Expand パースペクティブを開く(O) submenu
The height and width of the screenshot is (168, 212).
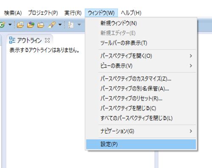coord(141,56)
